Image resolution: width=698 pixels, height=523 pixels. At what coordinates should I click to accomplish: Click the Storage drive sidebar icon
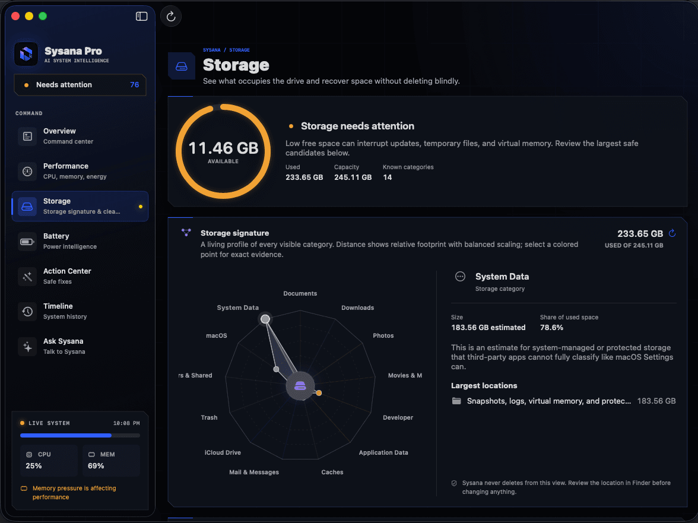[x=27, y=207]
